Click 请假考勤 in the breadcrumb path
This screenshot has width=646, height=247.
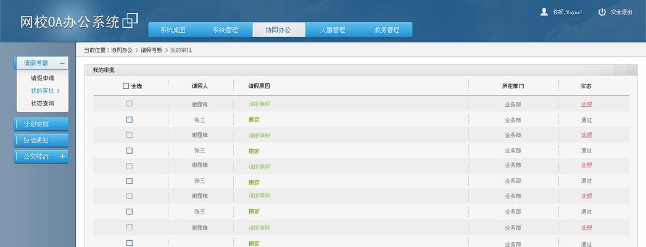152,50
